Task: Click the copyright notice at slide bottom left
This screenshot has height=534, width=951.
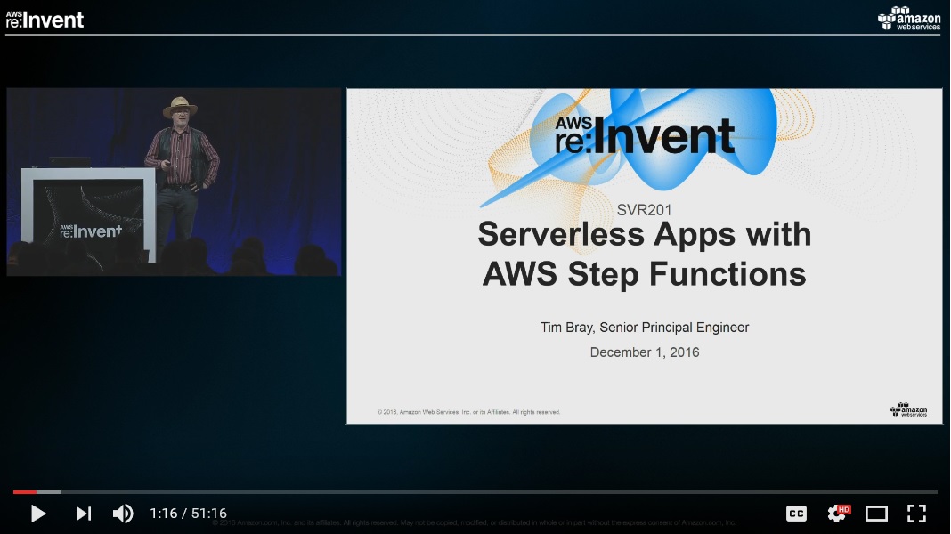Action: [x=468, y=412]
